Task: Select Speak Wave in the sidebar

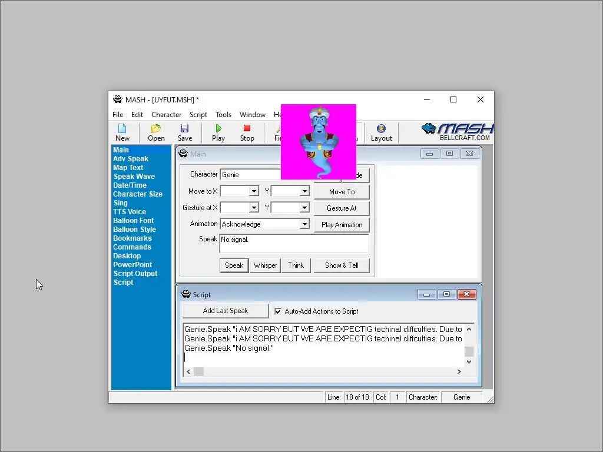Action: (134, 177)
